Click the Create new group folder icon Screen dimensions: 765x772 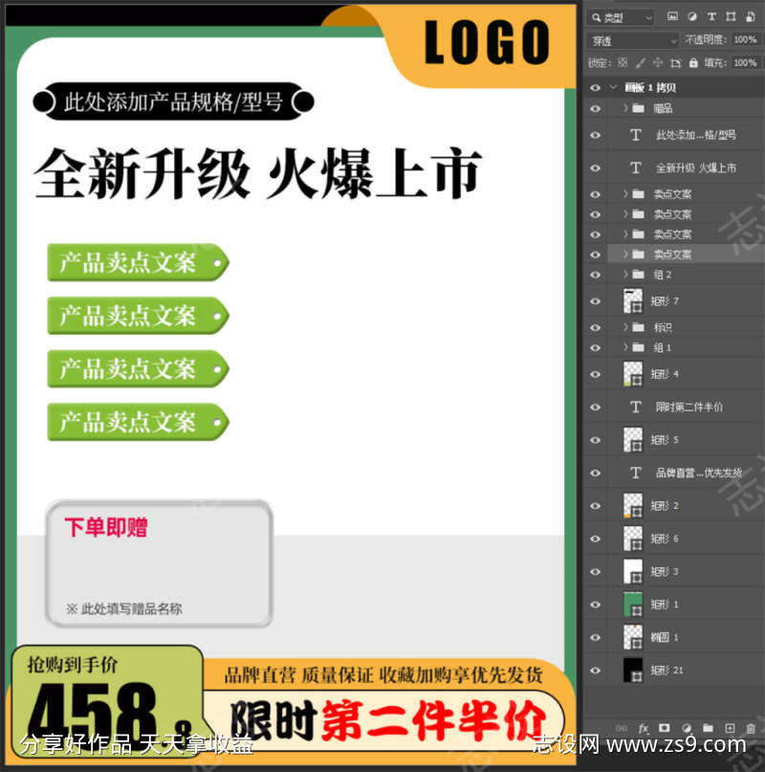pyautogui.click(x=710, y=728)
